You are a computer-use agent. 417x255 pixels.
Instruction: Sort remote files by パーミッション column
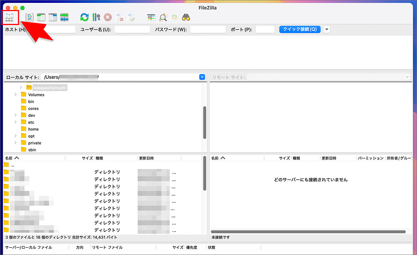pyautogui.click(x=370, y=158)
